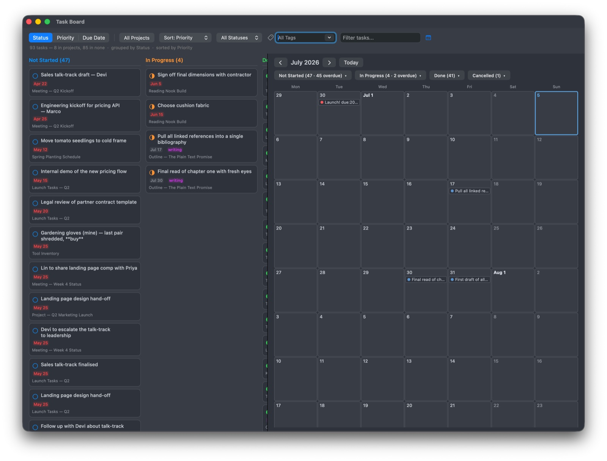
Task: Click the 'Jul 17' due date badge
Action: pyautogui.click(x=156, y=150)
